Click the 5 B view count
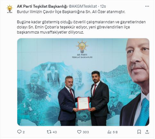 coord(115,132)
